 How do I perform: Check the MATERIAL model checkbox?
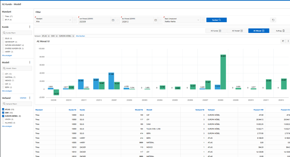pos(3,77)
